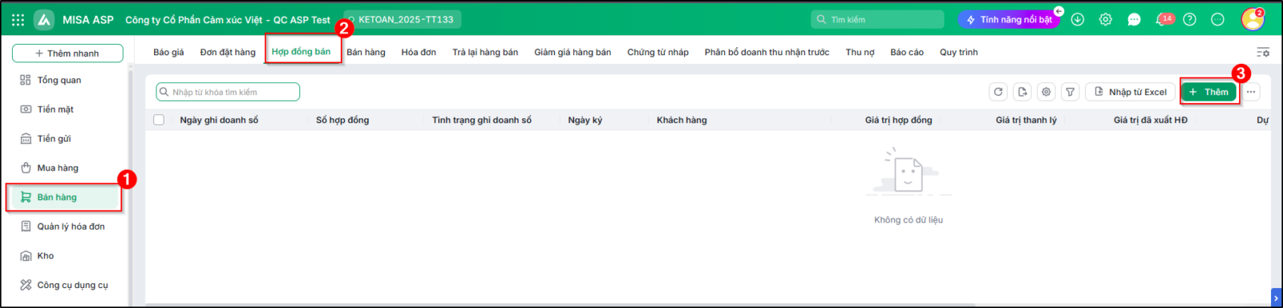Viewport: 1283px width, 308px height.
Task: Click the download icon in header
Action: tap(1078, 19)
